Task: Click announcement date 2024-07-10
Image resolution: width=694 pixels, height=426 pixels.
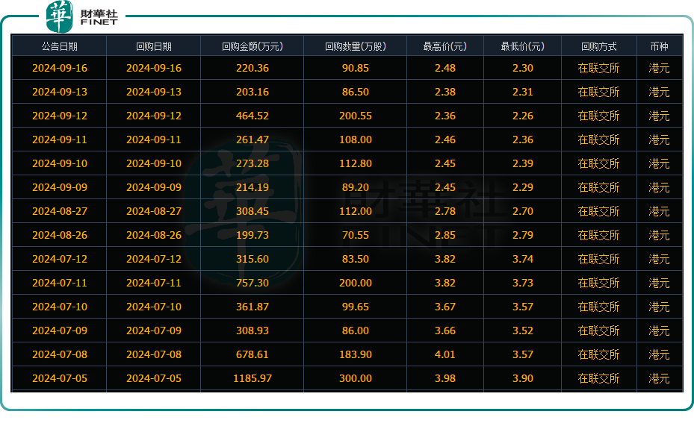Action: click(x=60, y=307)
